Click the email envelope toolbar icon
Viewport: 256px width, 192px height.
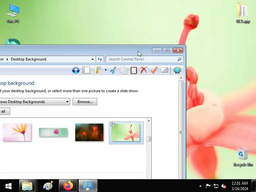(164, 70)
